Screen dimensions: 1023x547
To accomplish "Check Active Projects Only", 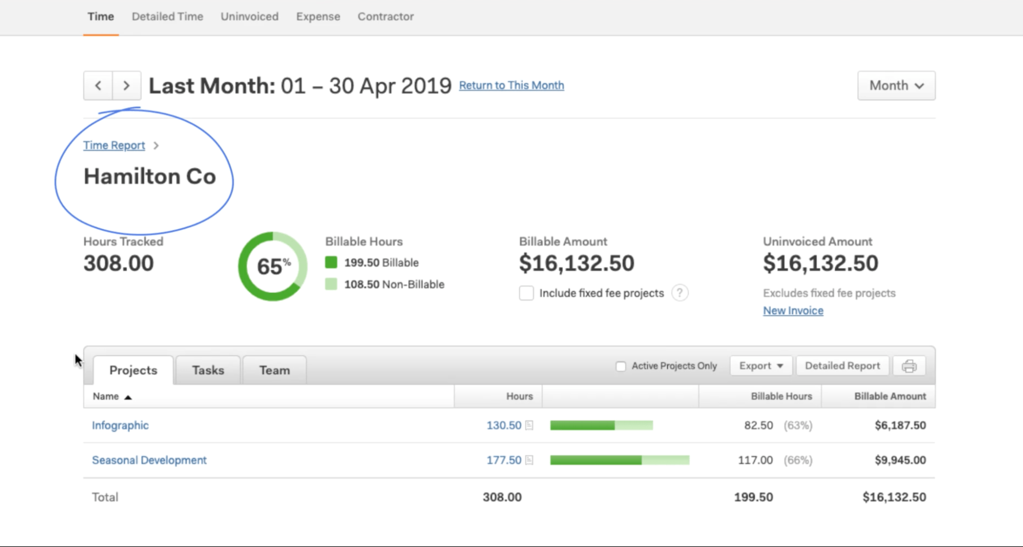I will tap(621, 366).
